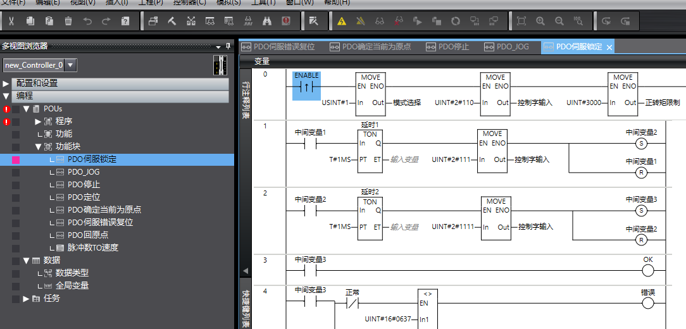This screenshot has width=686, height=329.
Task: Toggle pin on Multiview Explorer panel
Action: tap(228, 46)
